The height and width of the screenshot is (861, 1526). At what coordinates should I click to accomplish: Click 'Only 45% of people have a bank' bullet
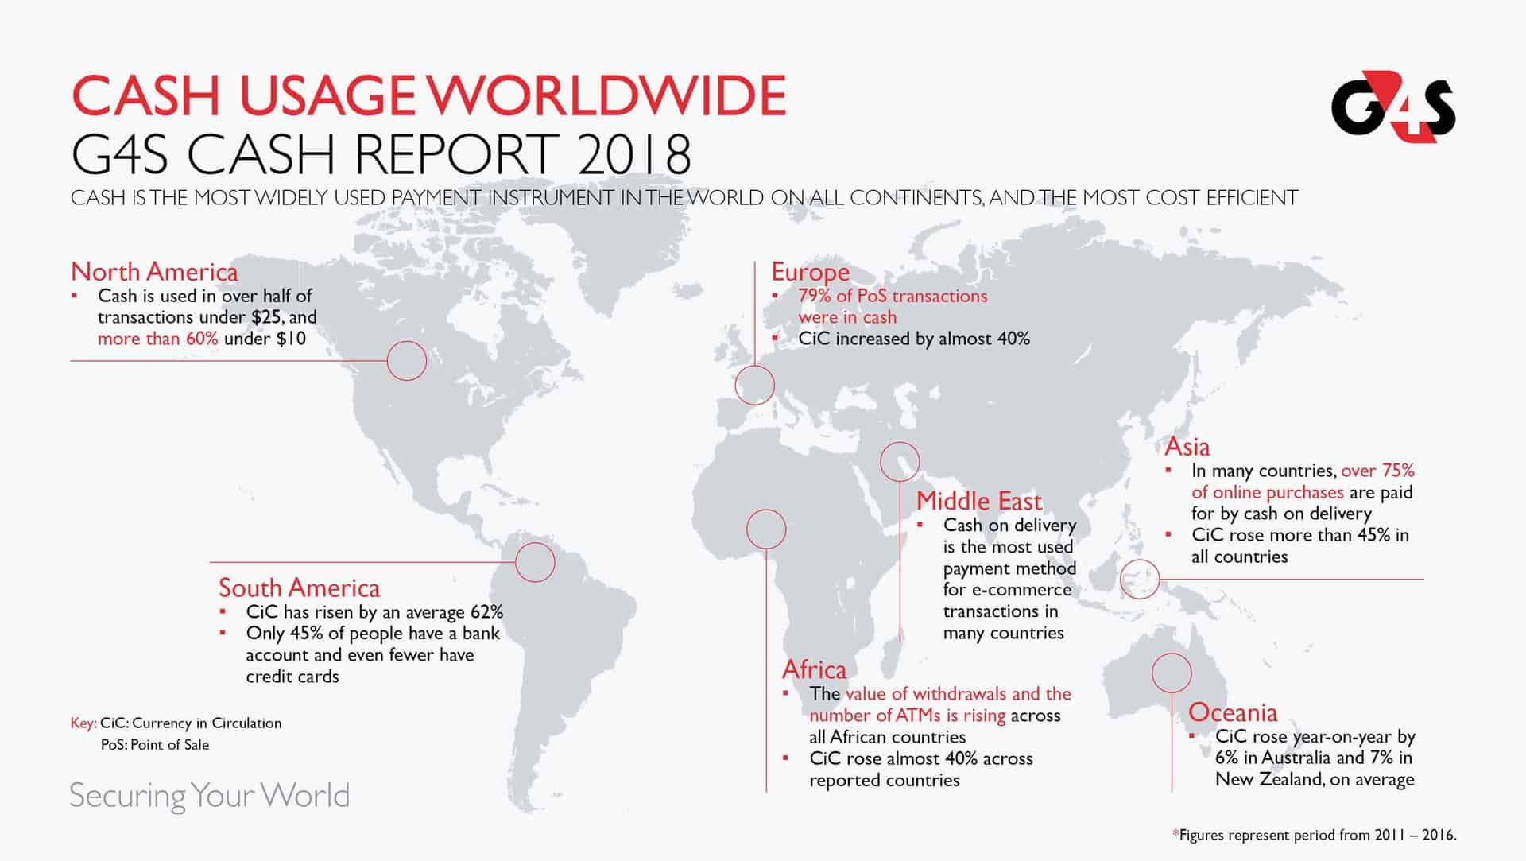373,634
